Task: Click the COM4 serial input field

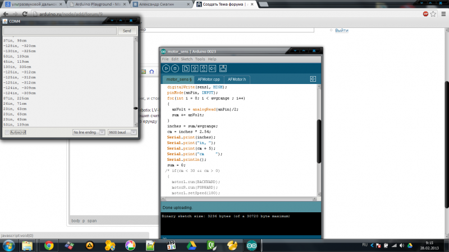Action: (x=60, y=31)
